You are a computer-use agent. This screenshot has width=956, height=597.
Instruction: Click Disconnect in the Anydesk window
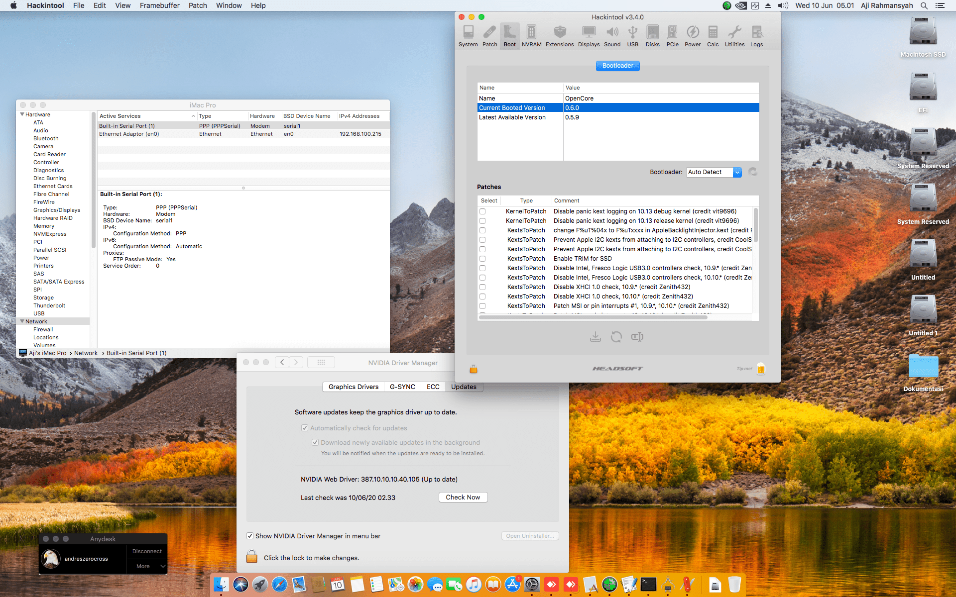147,551
